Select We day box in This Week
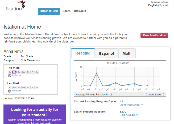 pos(23,72)
